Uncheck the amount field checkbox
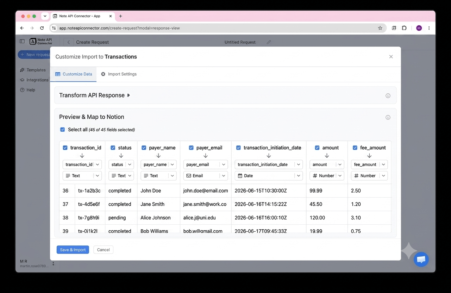451x293 pixels. tap(317, 148)
